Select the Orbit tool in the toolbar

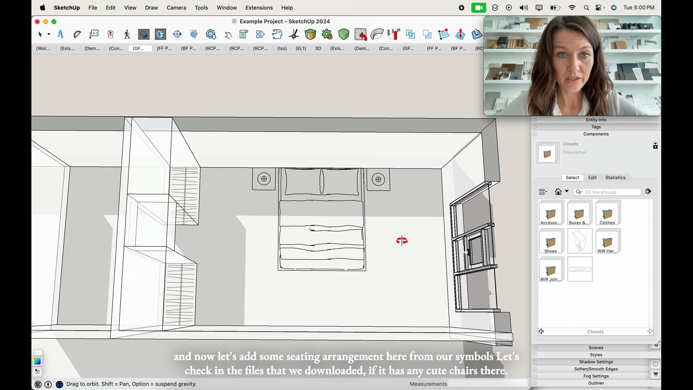tap(177, 34)
